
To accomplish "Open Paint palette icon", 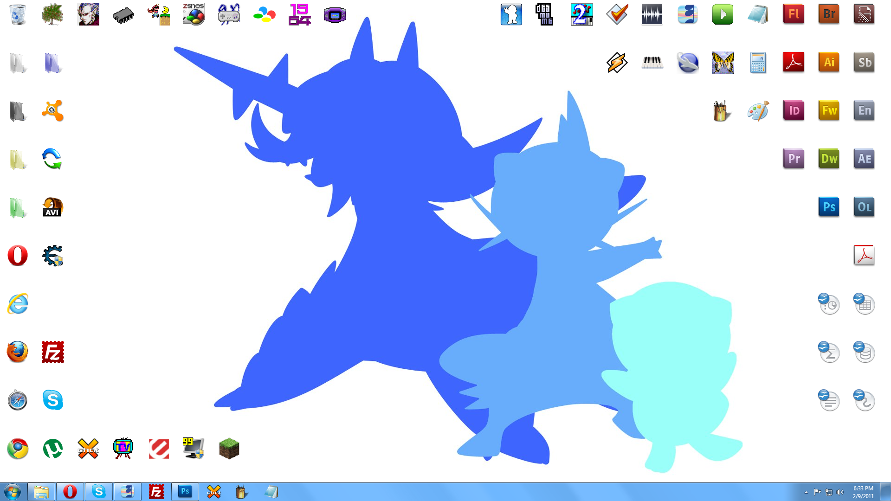I will tap(758, 111).
